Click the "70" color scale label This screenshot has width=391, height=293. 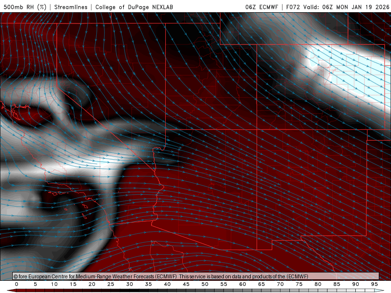(280, 284)
